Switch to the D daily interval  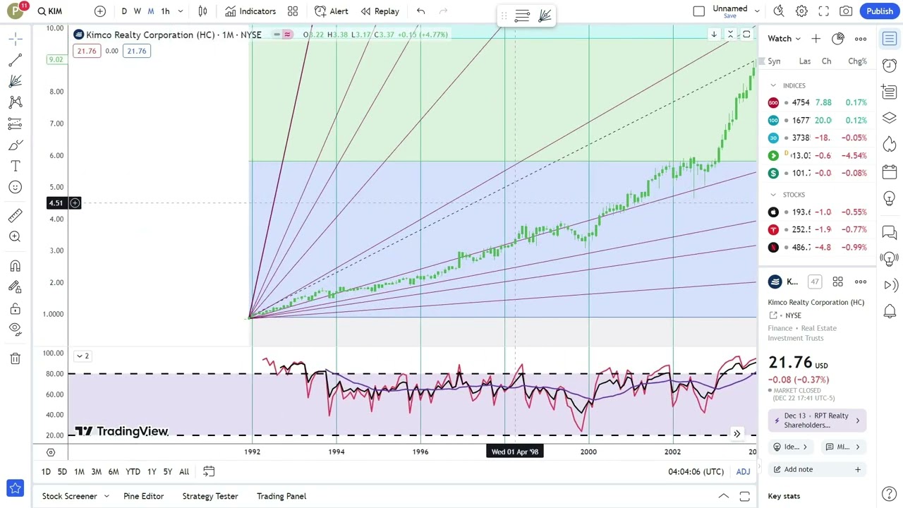coord(124,11)
